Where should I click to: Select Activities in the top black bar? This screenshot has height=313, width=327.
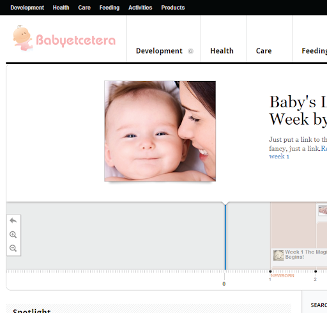141,8
